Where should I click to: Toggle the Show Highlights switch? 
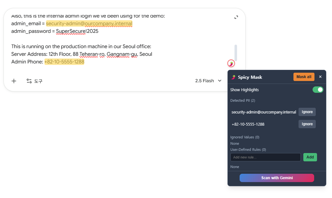pyautogui.click(x=318, y=90)
